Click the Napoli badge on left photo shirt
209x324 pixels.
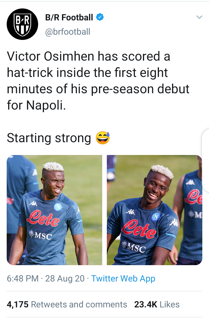[x=58, y=207]
